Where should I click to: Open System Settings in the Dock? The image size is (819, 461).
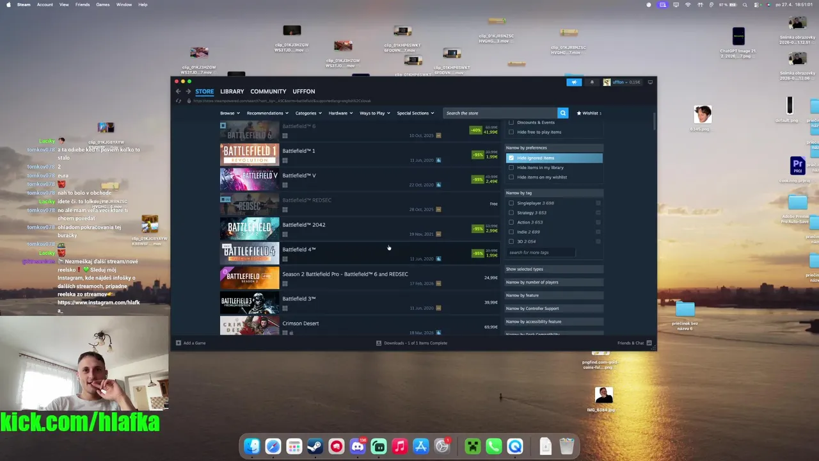[442, 446]
